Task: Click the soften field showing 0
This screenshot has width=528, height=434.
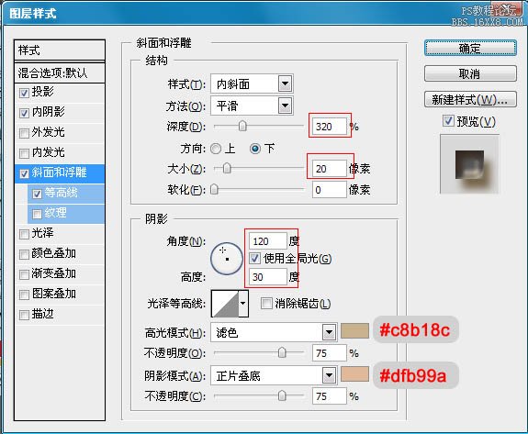Action: [x=330, y=190]
